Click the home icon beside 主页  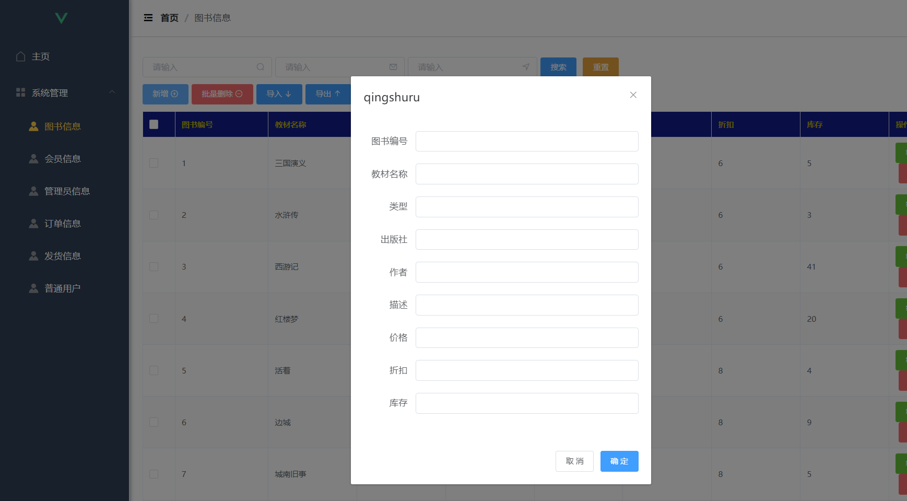[21, 56]
